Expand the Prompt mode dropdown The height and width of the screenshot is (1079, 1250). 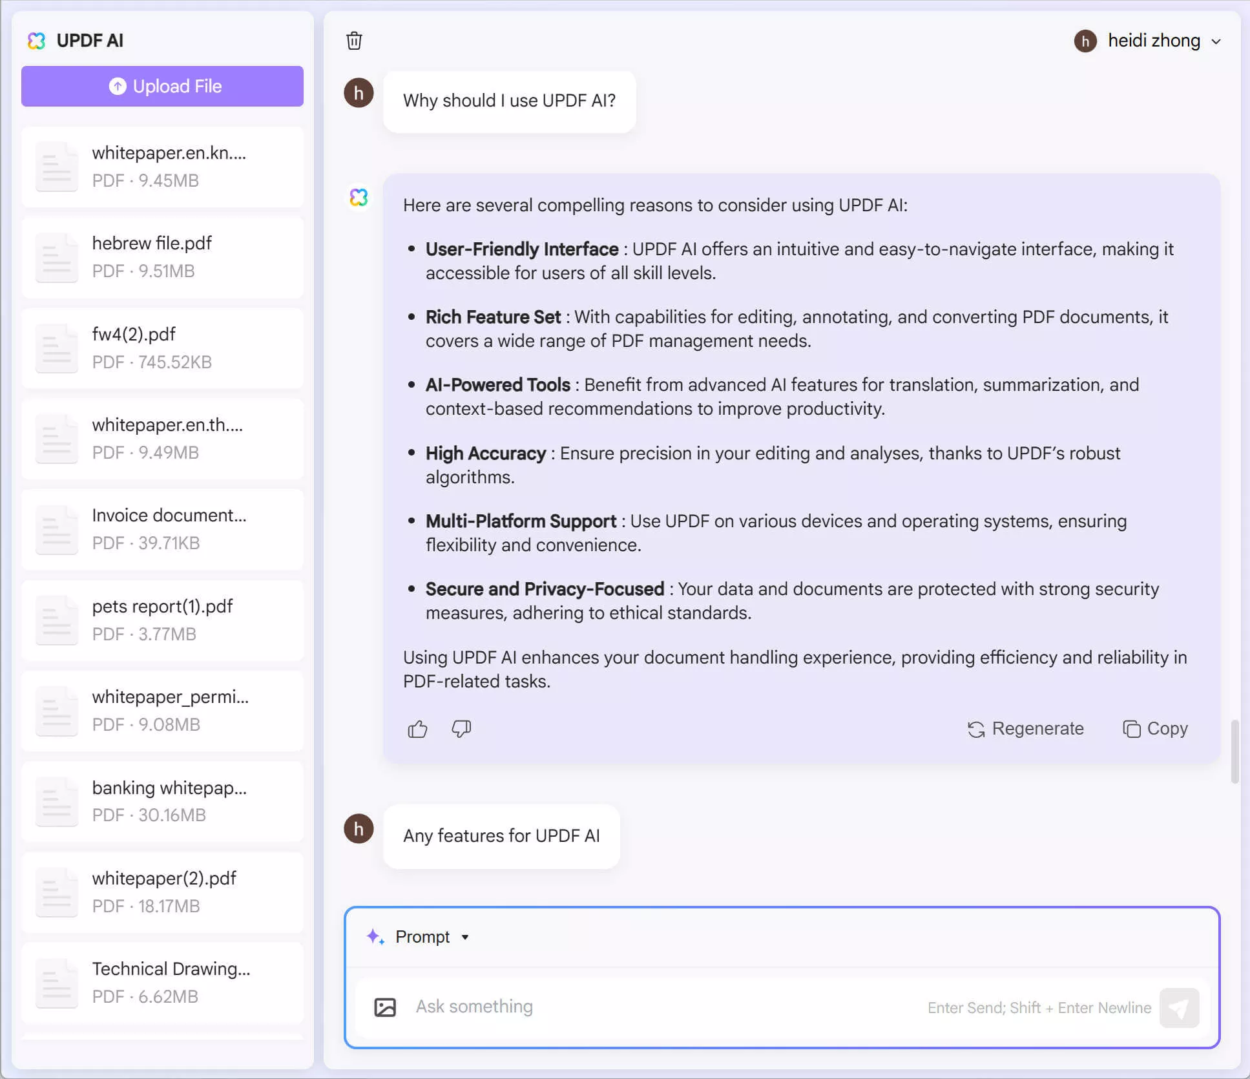[465, 937]
